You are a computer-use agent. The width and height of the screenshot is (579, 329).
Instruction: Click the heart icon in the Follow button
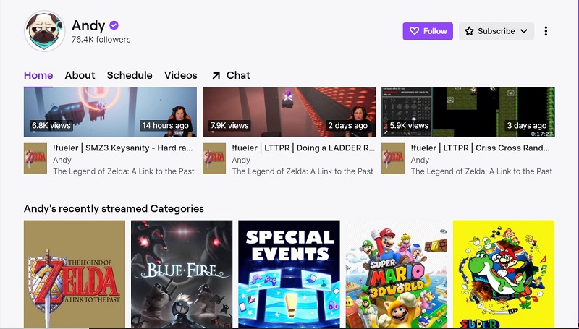pyautogui.click(x=414, y=31)
